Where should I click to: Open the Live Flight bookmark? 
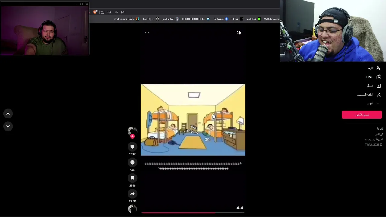coord(151,19)
